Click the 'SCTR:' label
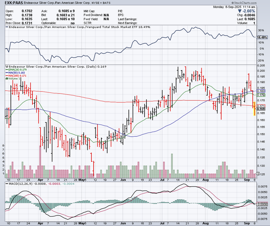Viewport: 270px width, 226px height. click(88, 23)
